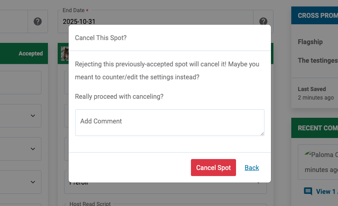Viewport: 338px width, 206px height.
Task: Select The testinges cross promo entry
Action: coord(318,60)
